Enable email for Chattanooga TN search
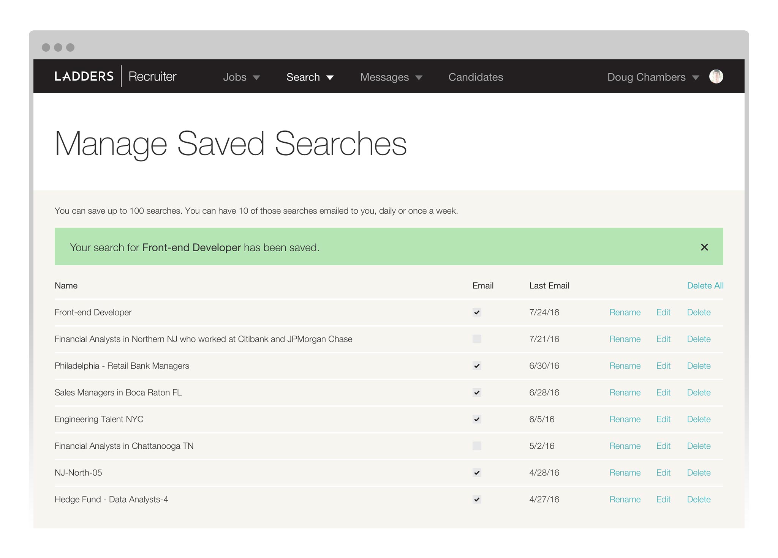 477,446
